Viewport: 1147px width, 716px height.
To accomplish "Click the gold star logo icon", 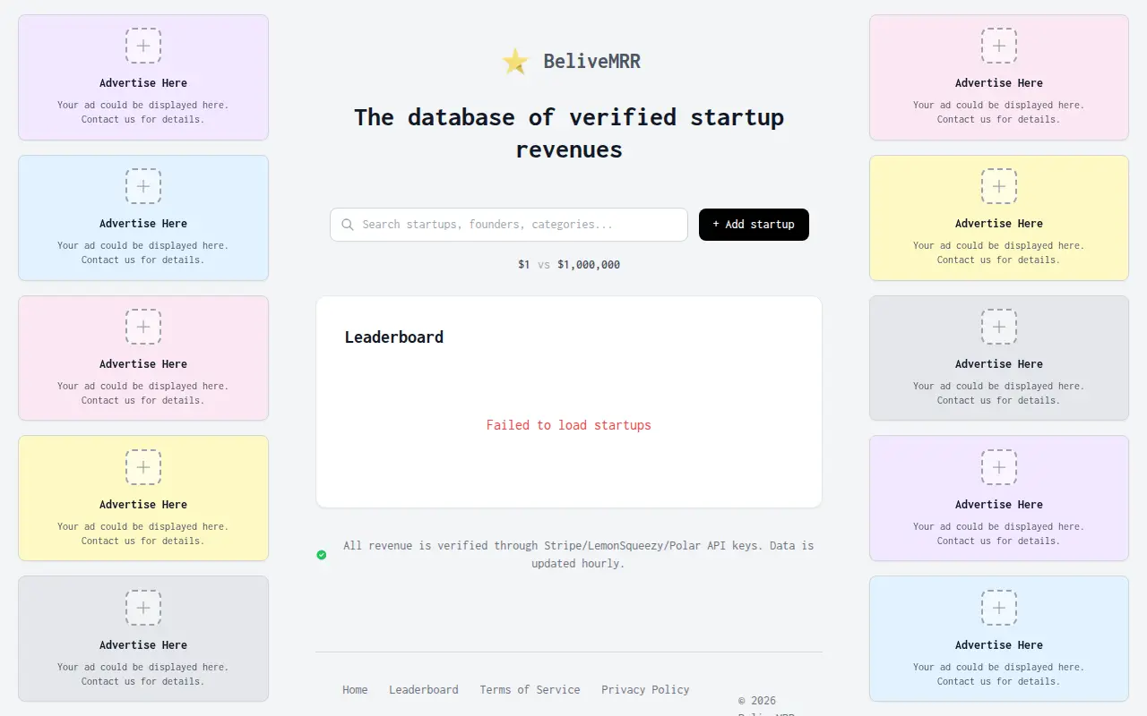I will pos(515,62).
